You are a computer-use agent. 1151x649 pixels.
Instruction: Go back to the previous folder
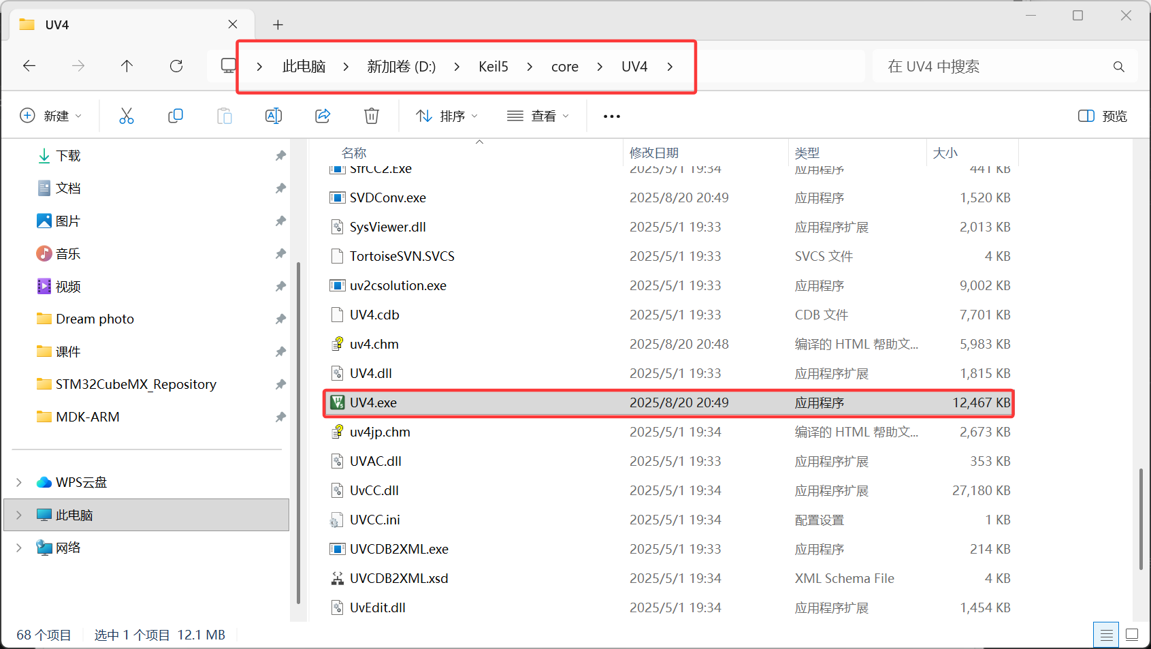tap(29, 66)
